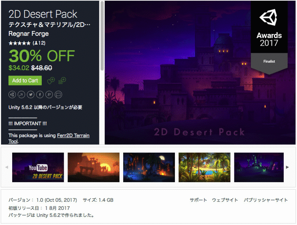The height and width of the screenshot is (225, 297).
Task: Show previous thumbnails with left arrow
Action: [x=7, y=167]
